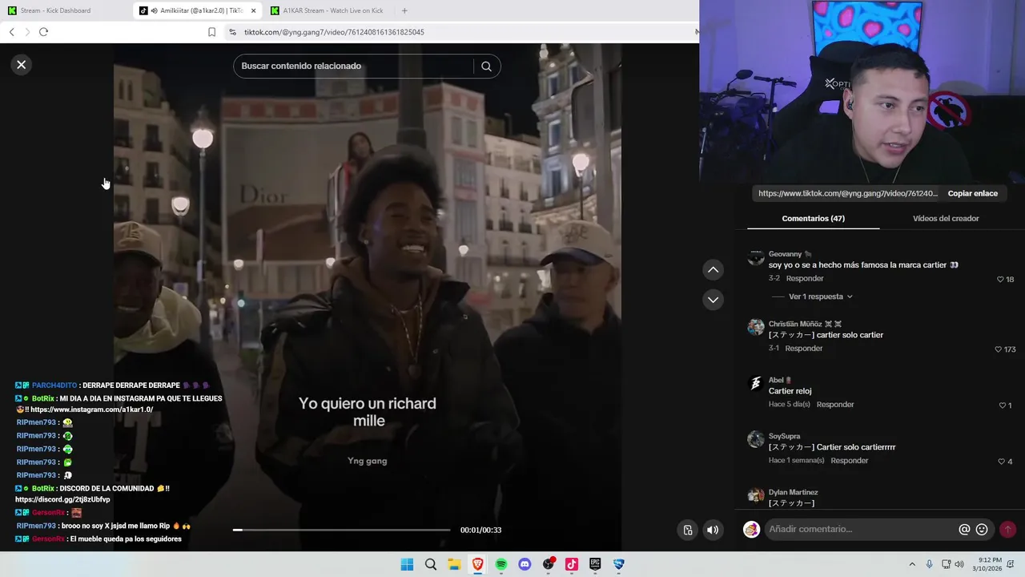Open Geovanny's profile avatar
This screenshot has width=1025, height=577.
click(x=756, y=257)
